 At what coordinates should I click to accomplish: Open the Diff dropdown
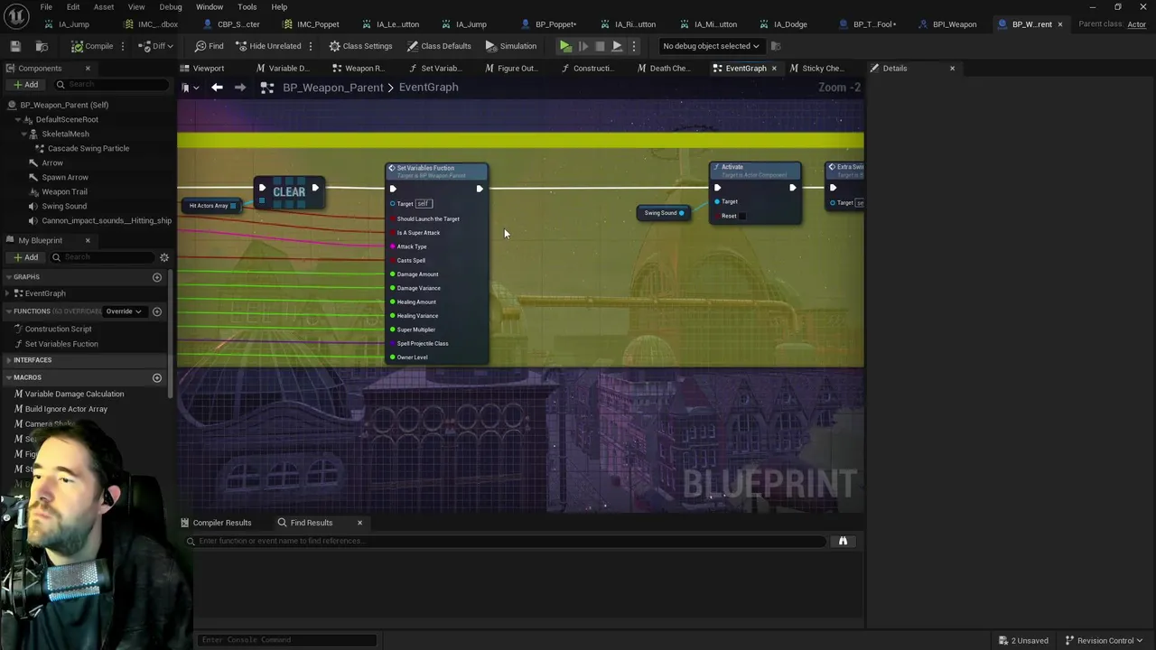(156, 46)
